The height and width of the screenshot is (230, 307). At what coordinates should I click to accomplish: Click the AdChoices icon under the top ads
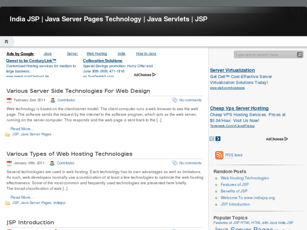tap(154, 75)
